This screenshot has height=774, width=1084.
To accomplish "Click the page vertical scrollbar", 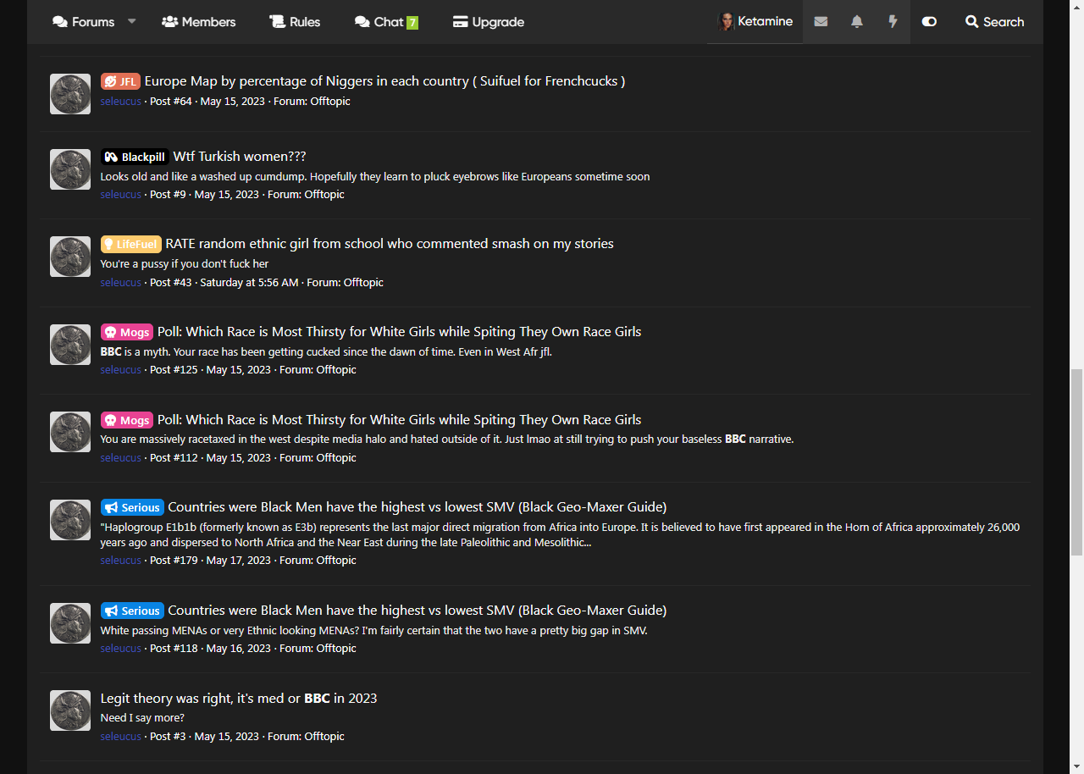I will (x=1076, y=462).
